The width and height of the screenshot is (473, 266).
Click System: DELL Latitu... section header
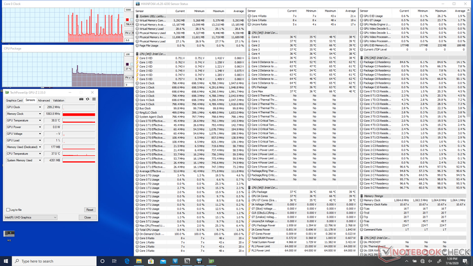[x=190, y=16]
